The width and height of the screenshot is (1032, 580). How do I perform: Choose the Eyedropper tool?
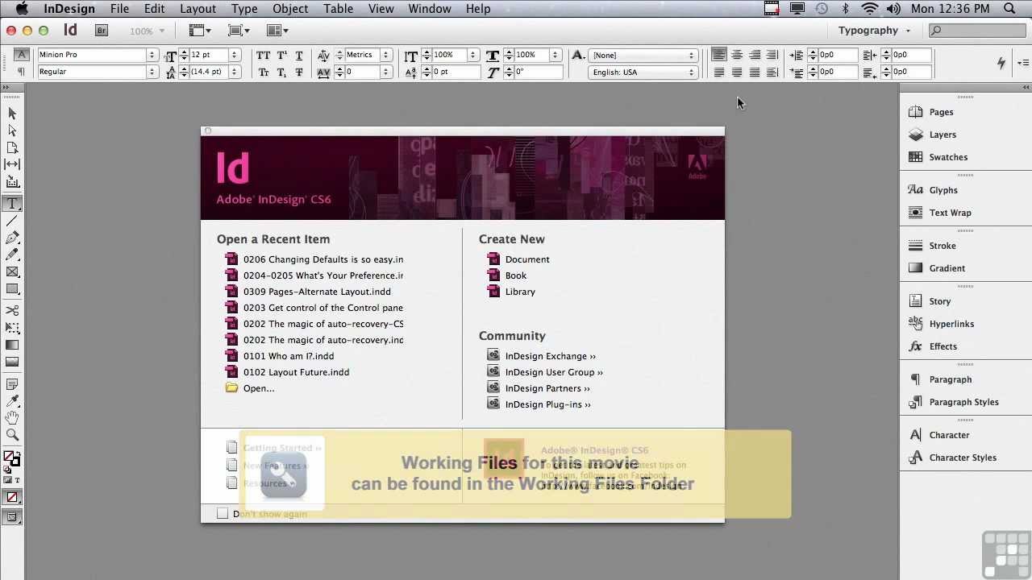coord(12,401)
